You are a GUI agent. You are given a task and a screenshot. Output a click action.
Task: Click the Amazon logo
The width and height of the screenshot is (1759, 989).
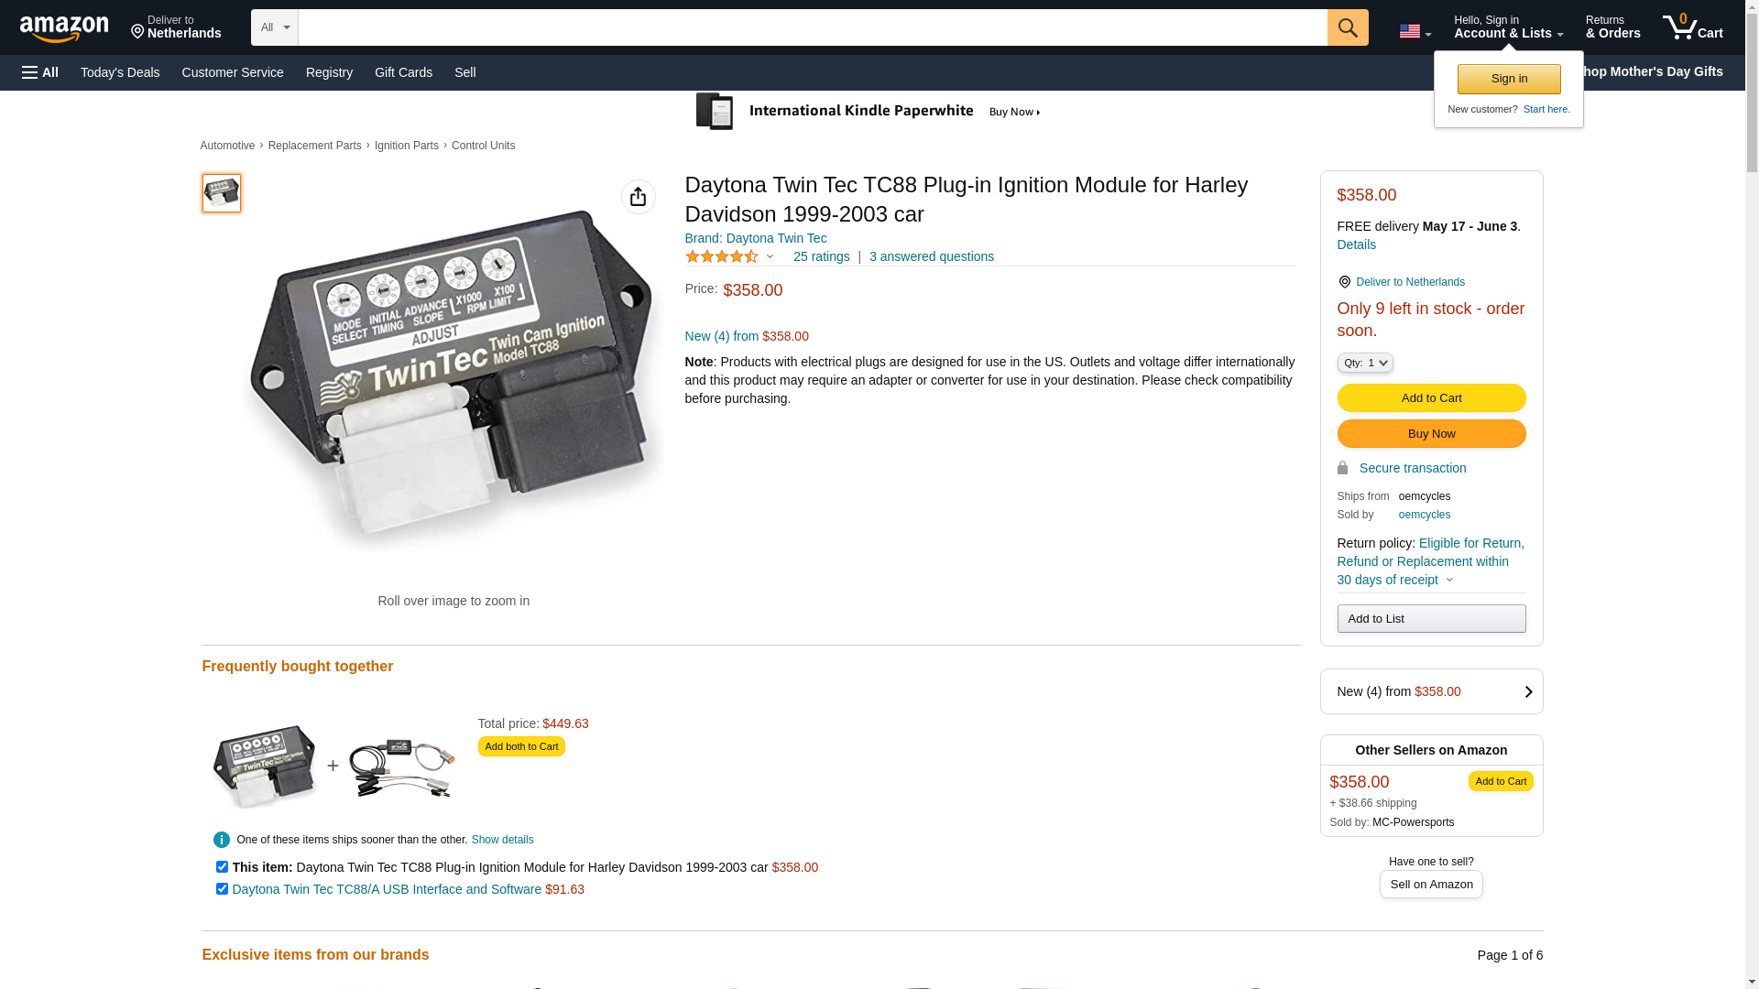pyautogui.click(x=64, y=28)
